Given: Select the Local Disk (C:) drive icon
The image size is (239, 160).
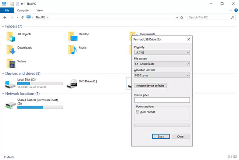Looking at the screenshot, I should coord(11,84).
